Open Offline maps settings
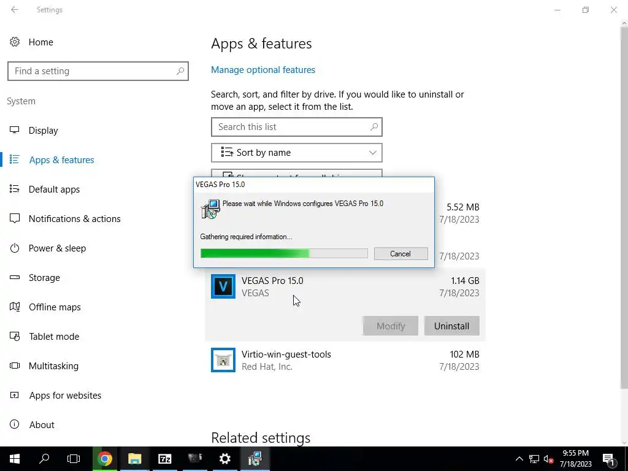Viewport: 628px width, 471px height. [55, 307]
